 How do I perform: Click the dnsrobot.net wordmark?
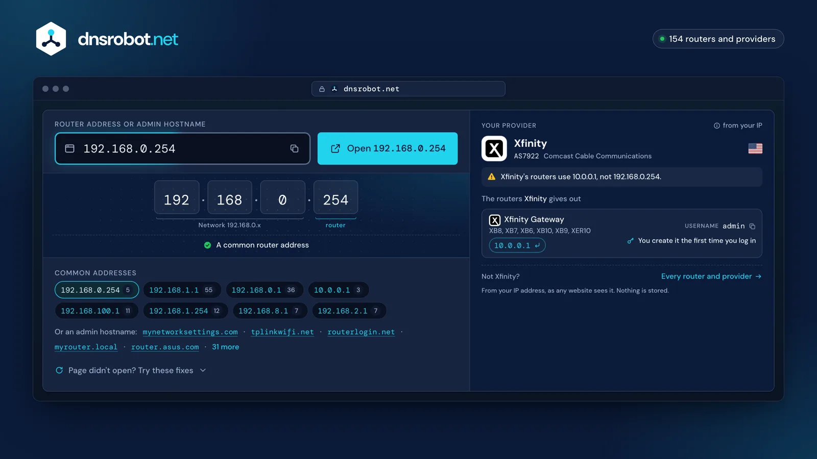pyautogui.click(x=128, y=39)
